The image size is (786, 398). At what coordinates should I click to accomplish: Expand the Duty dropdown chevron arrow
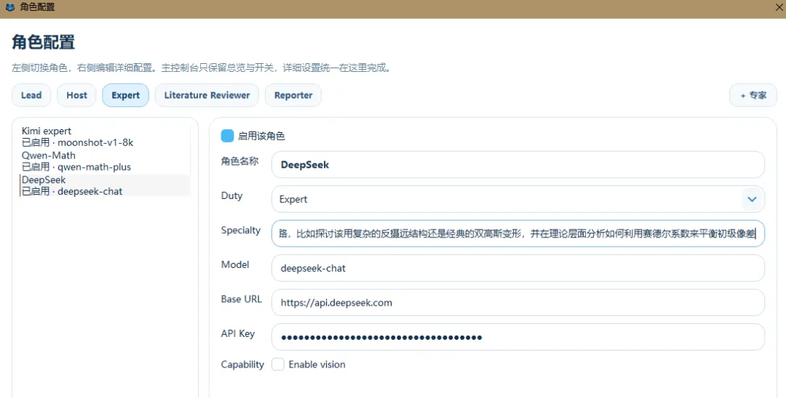tap(752, 199)
